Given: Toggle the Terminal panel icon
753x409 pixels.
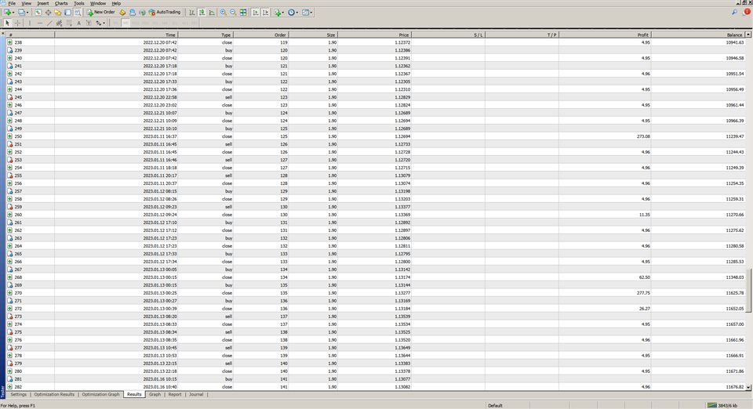Looking at the screenshot, I should (x=67, y=13).
